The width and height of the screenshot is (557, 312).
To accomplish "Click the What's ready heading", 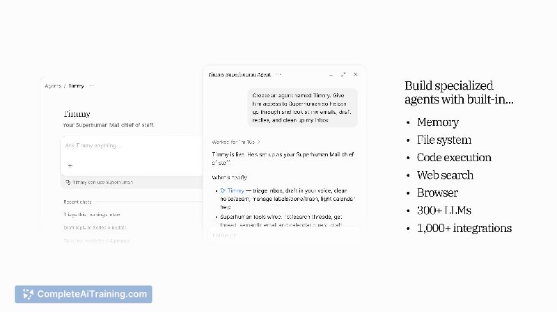I will (x=229, y=177).
